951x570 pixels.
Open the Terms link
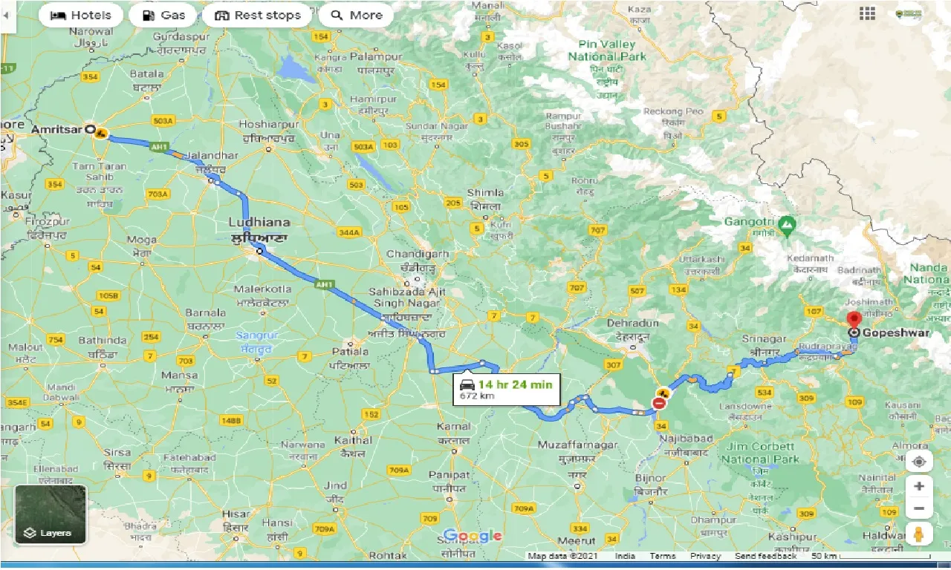click(x=662, y=556)
